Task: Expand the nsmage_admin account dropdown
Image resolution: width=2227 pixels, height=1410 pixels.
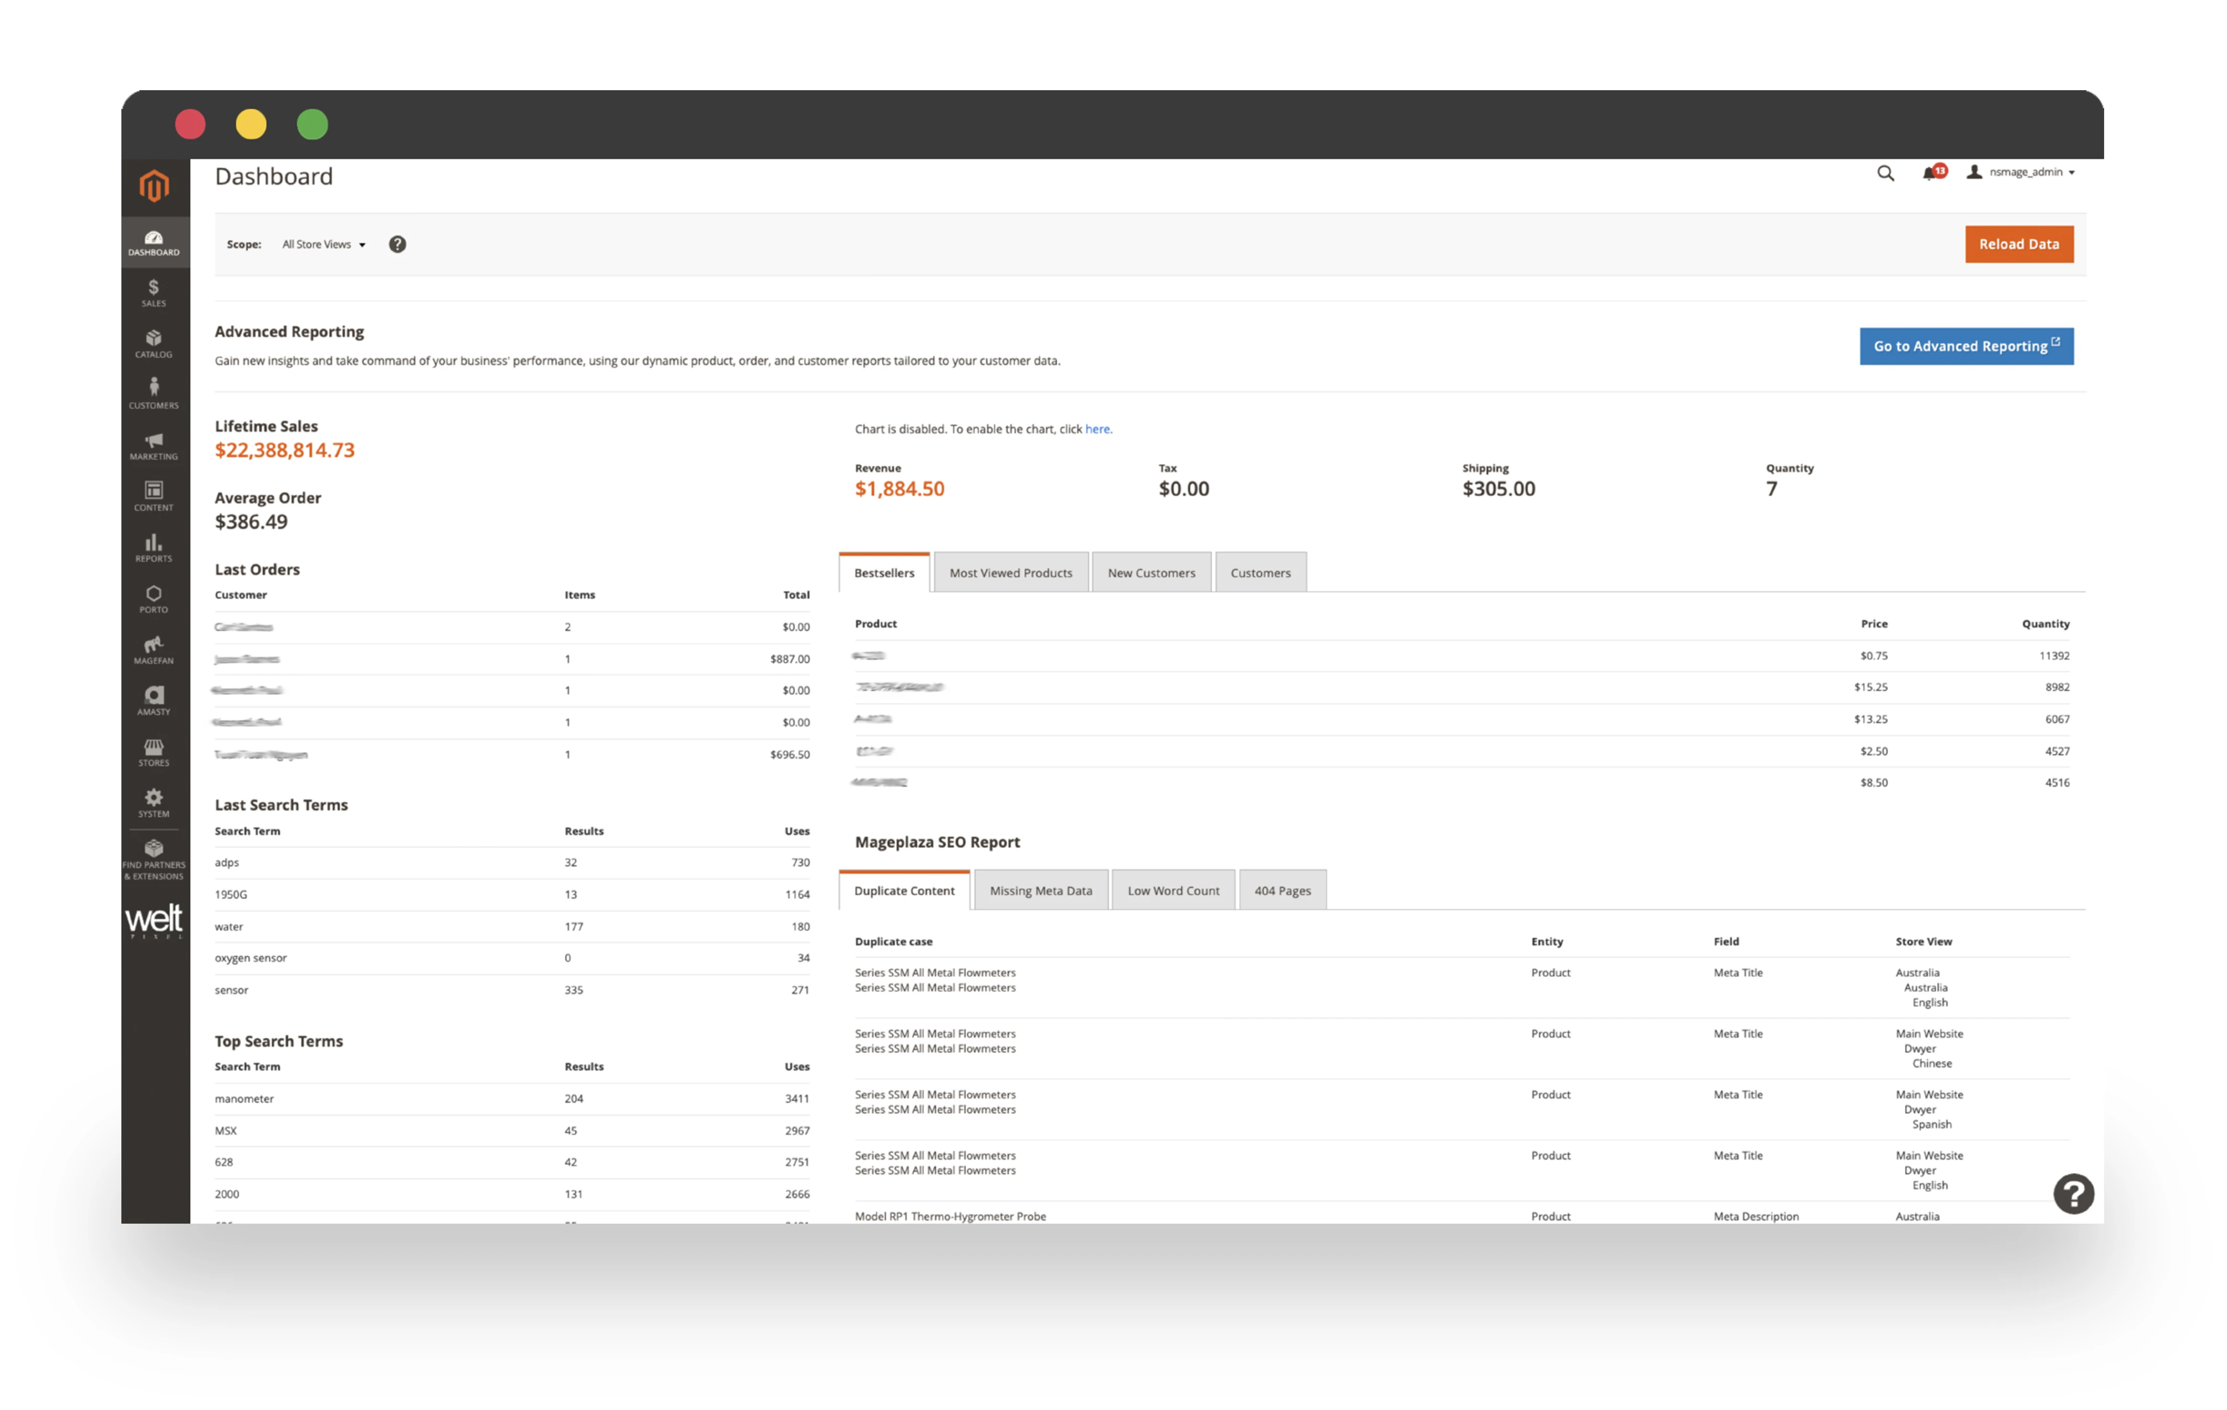Action: (2026, 172)
